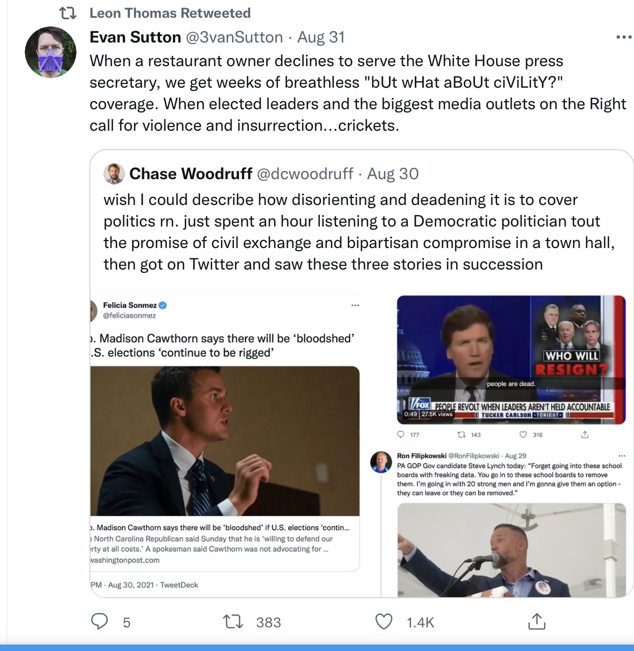634x651 pixels.
Task: Click Chase Woodruff's small avatar
Action: pos(114,174)
